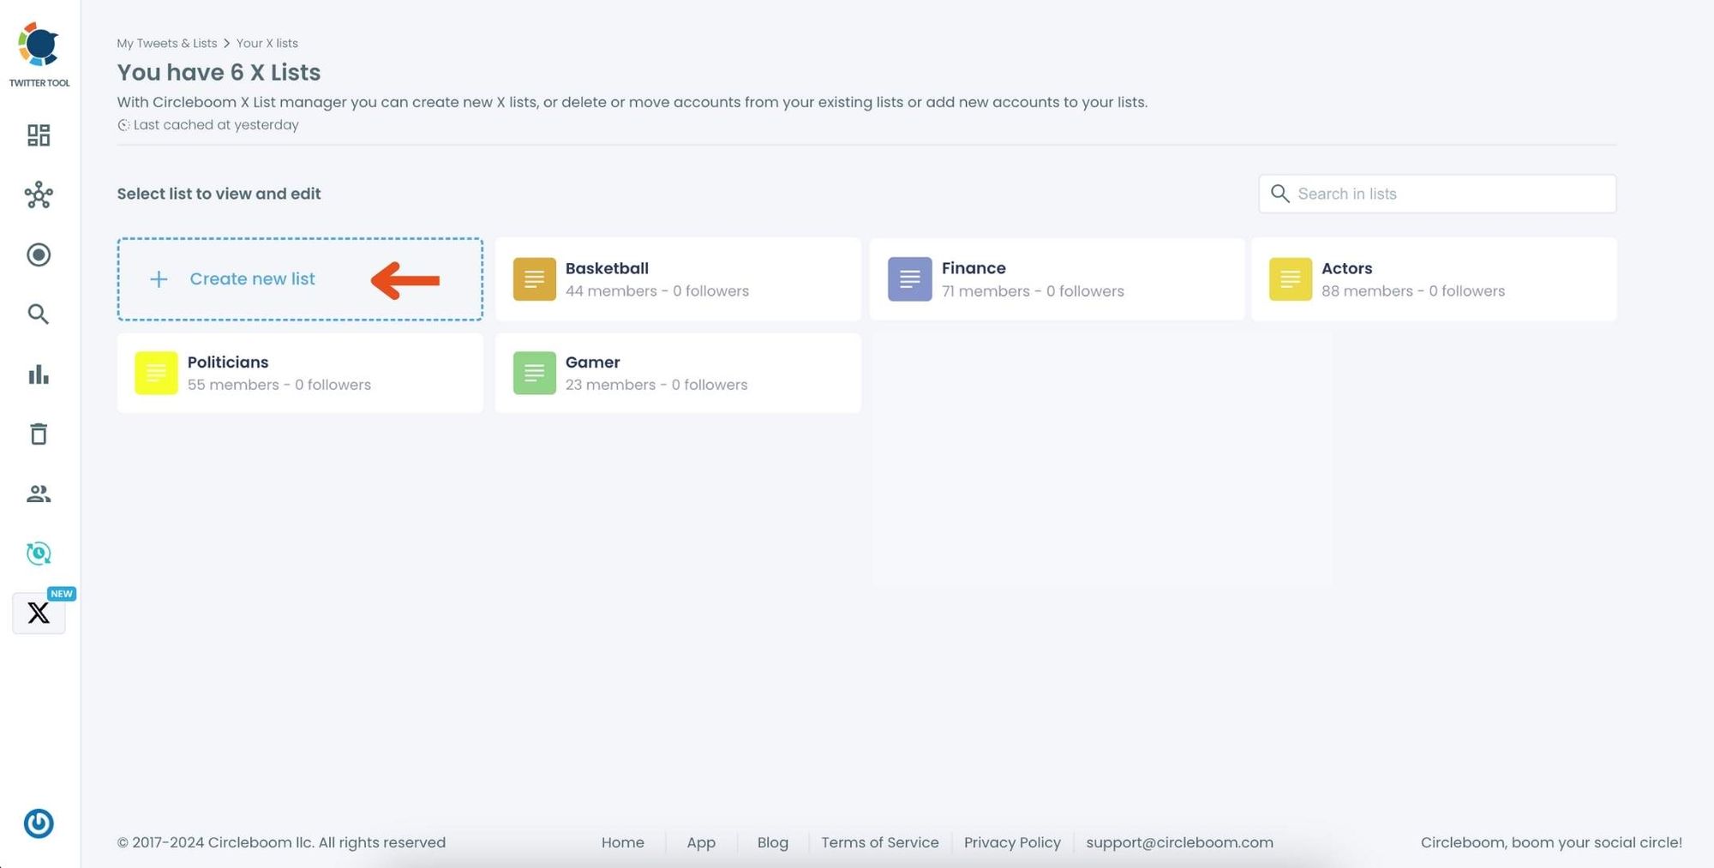Click the magnifier inside the search field
This screenshot has height=868, width=1714.
point(1280,194)
